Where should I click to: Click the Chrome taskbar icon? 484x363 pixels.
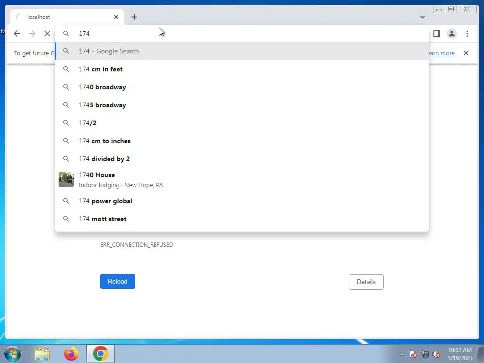click(x=101, y=354)
